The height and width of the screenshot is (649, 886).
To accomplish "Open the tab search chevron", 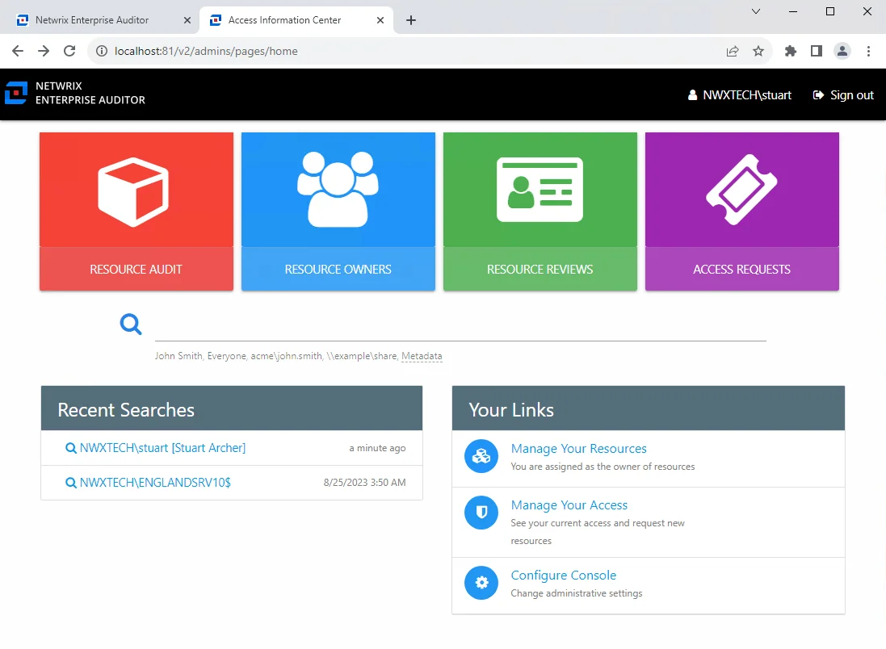I will point(755,11).
